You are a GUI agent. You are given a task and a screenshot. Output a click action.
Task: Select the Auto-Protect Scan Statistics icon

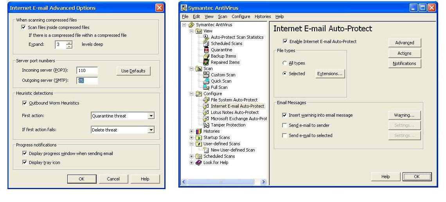(x=206, y=37)
